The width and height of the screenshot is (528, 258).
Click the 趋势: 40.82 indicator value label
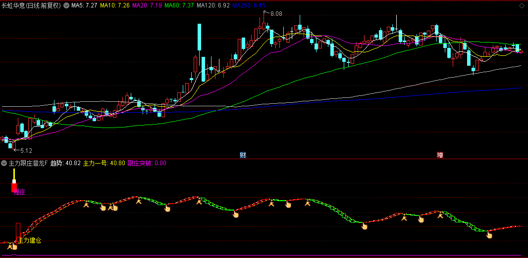pos(65,163)
